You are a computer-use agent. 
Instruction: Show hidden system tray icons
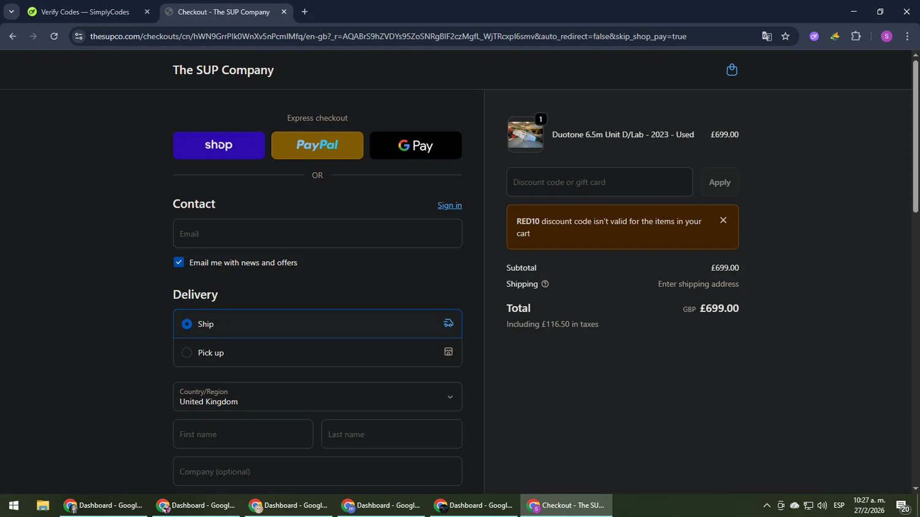point(767,505)
